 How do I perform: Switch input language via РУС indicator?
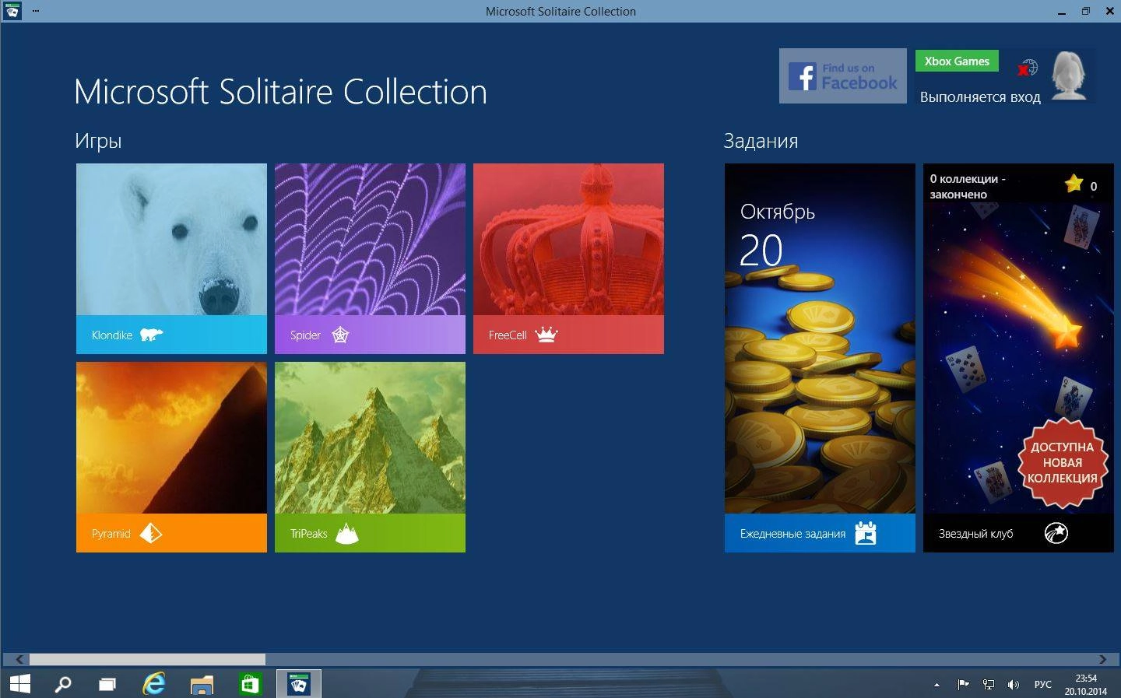(1042, 685)
